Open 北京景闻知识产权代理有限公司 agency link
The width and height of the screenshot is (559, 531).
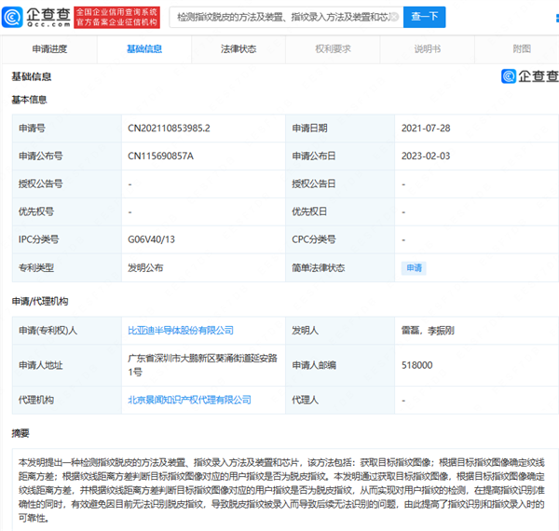click(189, 400)
